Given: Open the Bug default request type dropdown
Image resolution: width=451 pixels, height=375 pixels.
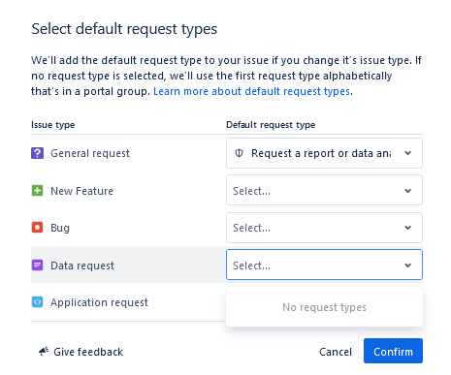Looking at the screenshot, I should [324, 228].
